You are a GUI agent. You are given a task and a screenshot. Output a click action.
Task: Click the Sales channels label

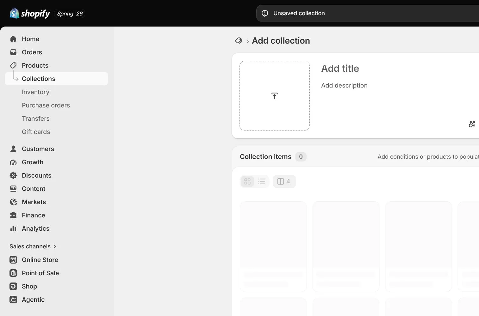(30, 246)
